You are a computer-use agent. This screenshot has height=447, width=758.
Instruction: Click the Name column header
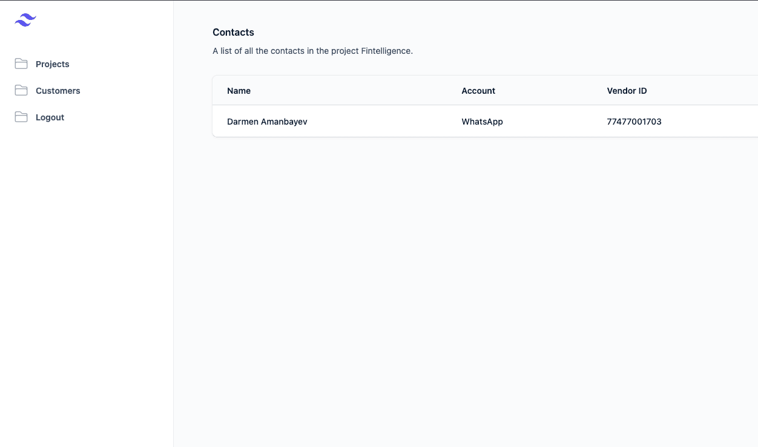(x=239, y=91)
